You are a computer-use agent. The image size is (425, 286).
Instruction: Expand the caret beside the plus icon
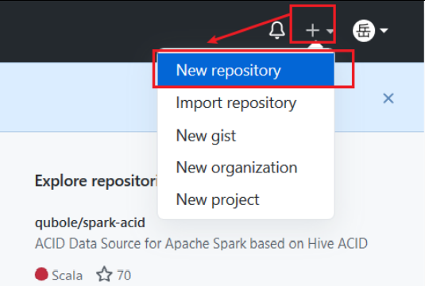point(330,31)
